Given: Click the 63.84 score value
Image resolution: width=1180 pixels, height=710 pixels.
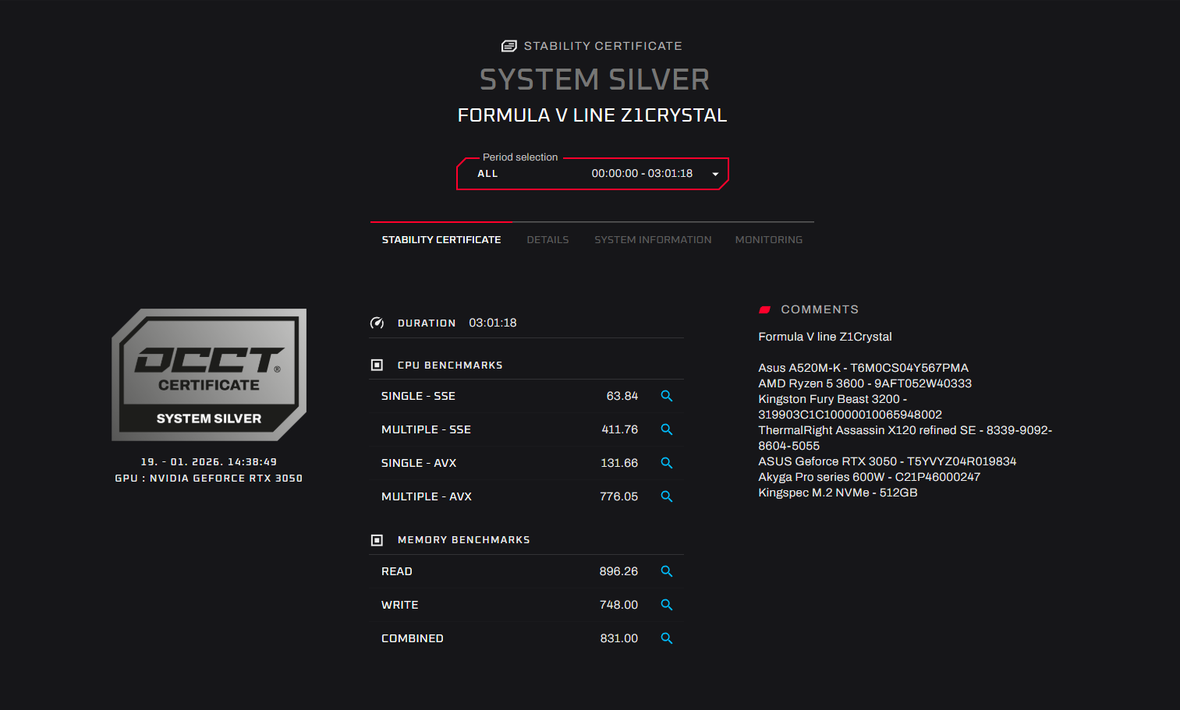Looking at the screenshot, I should click(622, 396).
